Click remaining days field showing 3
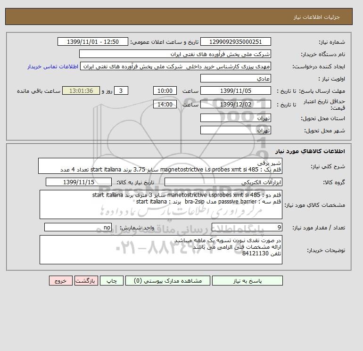 (x=121, y=91)
